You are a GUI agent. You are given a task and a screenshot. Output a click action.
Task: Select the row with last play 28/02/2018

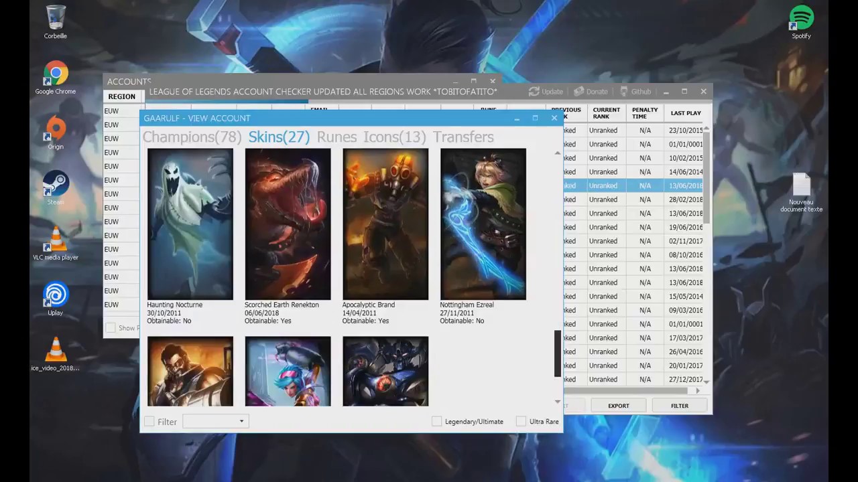[x=633, y=199]
